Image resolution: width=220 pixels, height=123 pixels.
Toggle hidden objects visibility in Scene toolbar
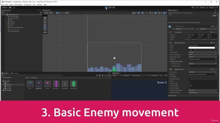tap(155, 13)
